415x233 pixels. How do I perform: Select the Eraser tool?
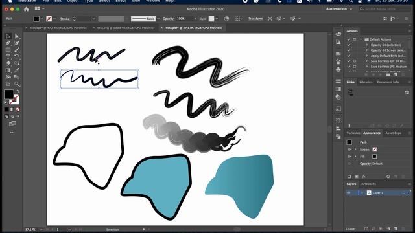pos(8,63)
